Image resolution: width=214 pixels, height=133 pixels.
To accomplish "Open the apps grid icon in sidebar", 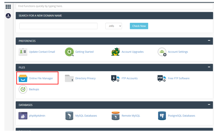I will click(8, 6).
